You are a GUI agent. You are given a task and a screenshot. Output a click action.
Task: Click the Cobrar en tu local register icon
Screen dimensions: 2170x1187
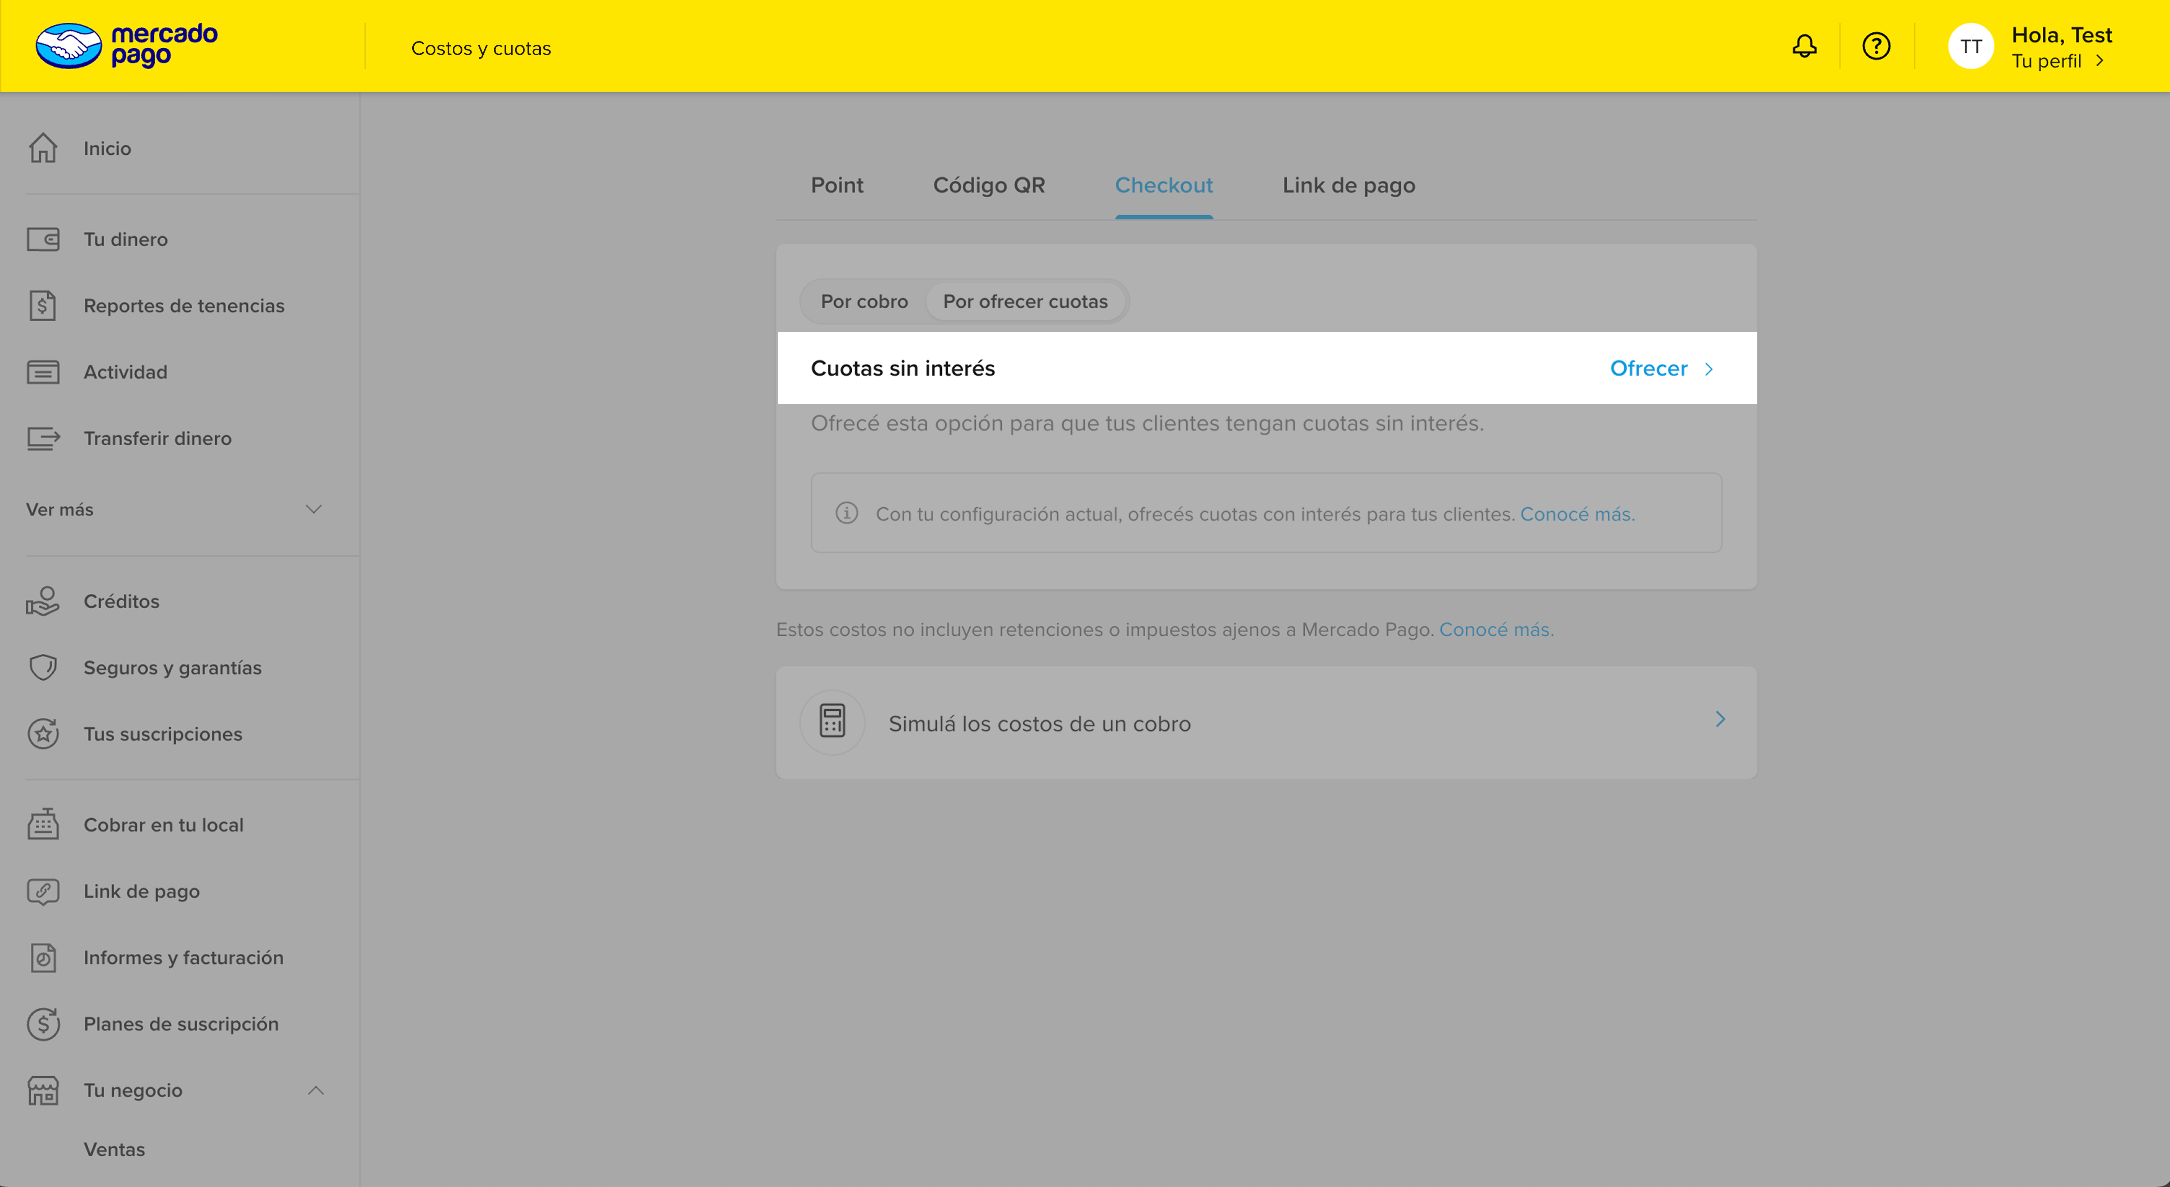click(x=43, y=825)
